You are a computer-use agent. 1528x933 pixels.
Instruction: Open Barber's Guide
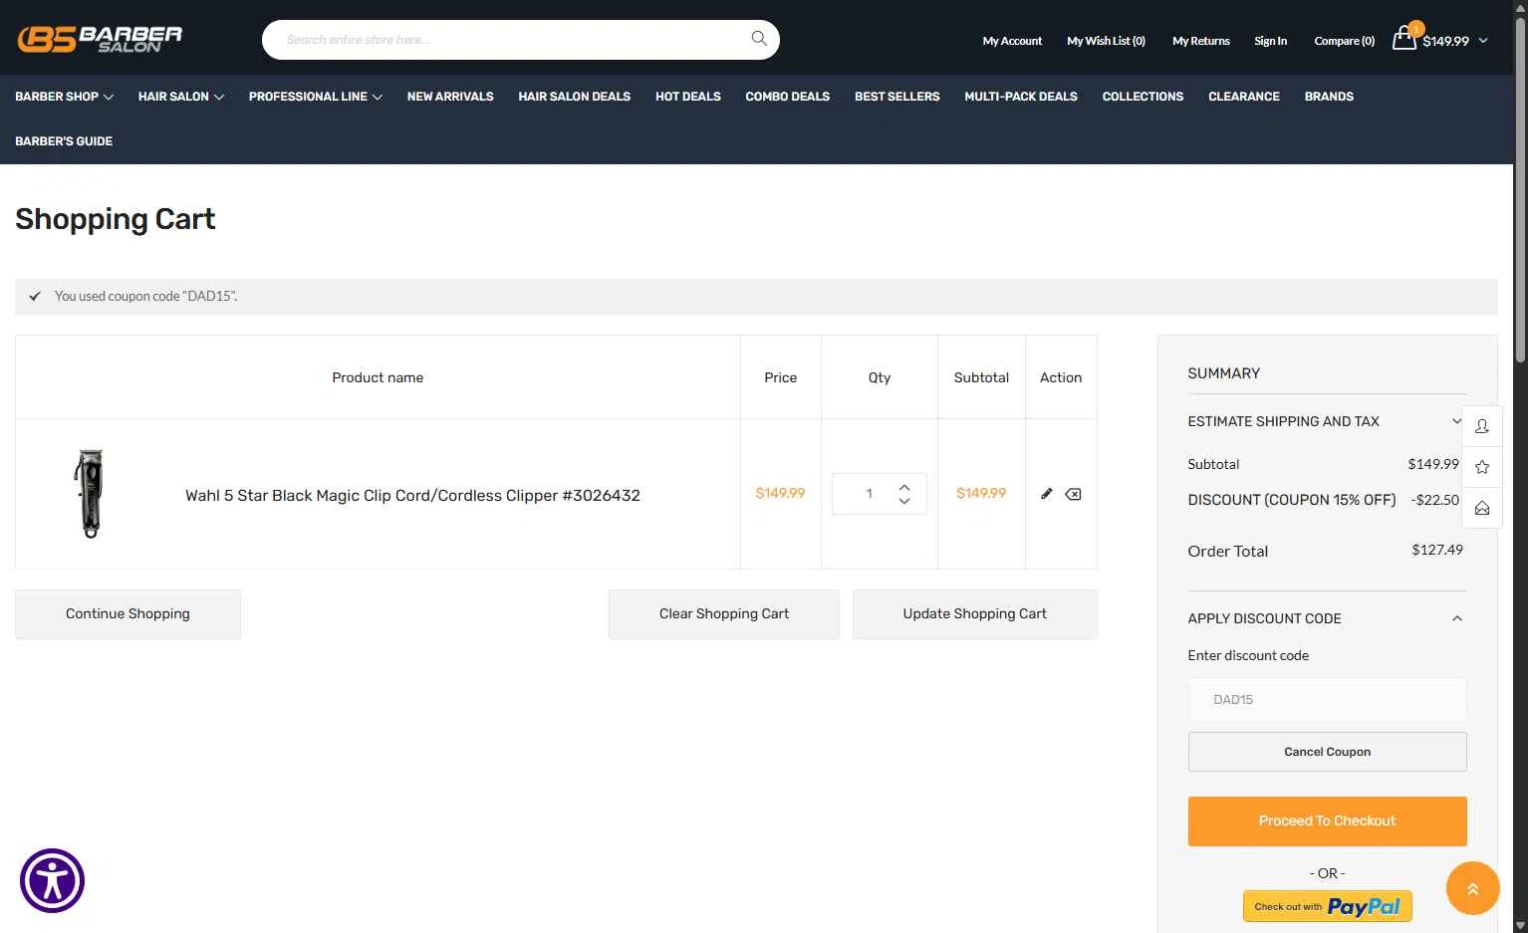64,141
